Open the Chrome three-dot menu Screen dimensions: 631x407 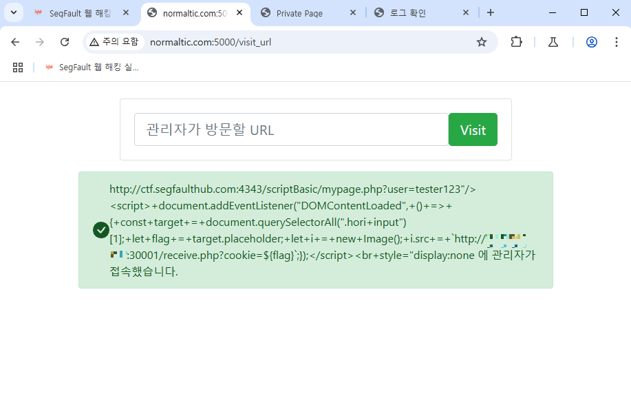tap(616, 42)
